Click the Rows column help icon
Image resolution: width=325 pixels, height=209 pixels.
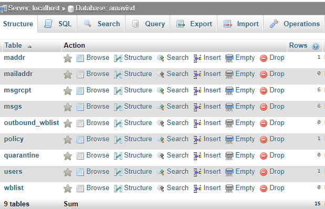coord(316,46)
